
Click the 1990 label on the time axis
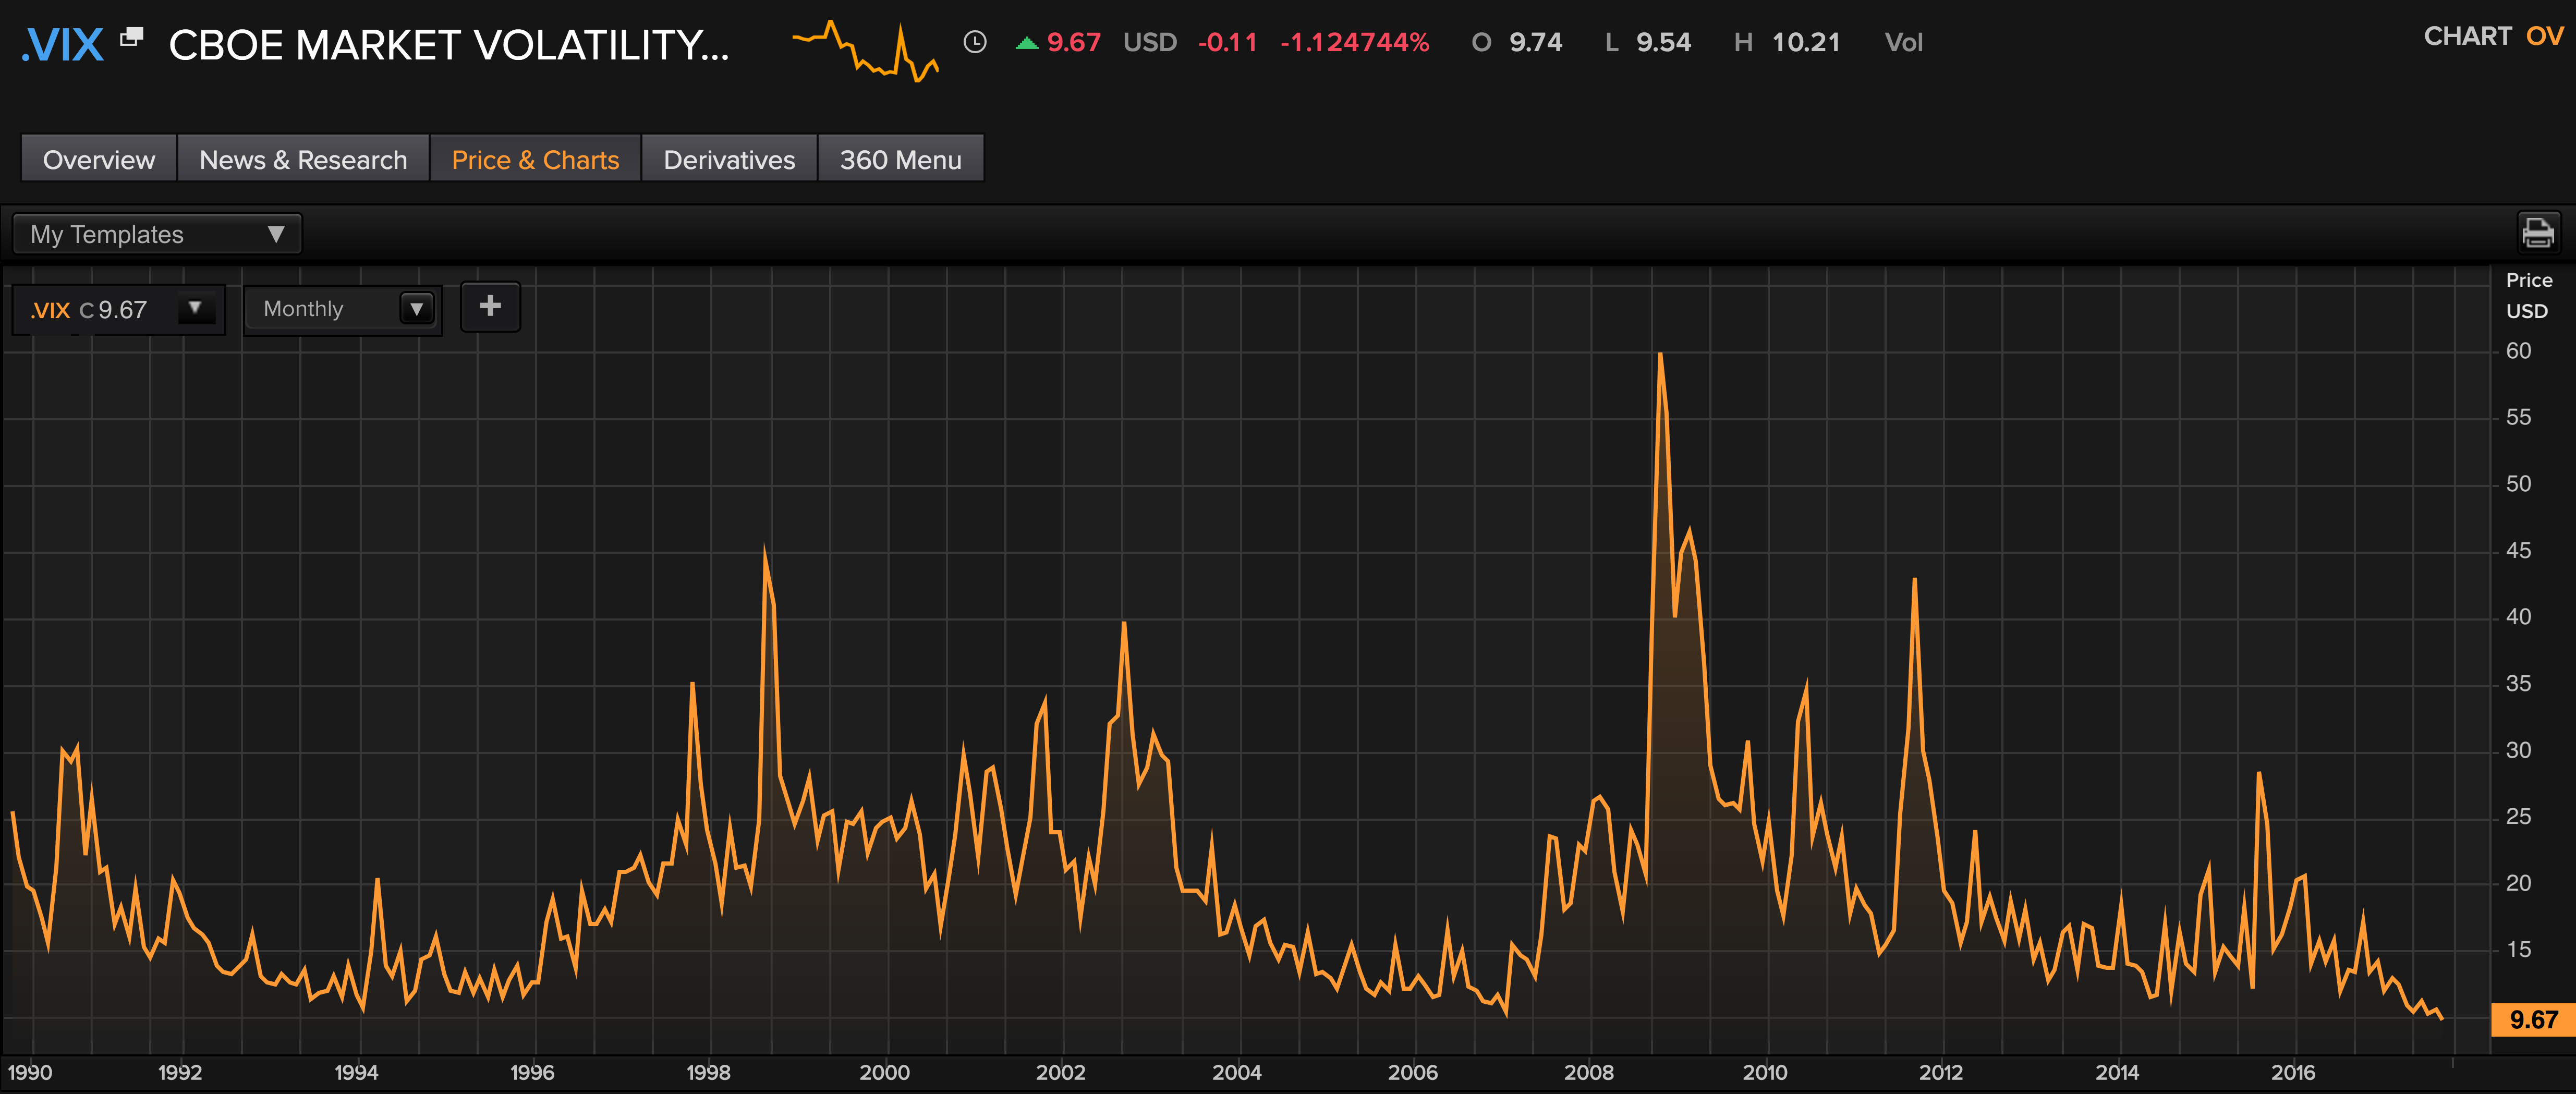tap(30, 1072)
